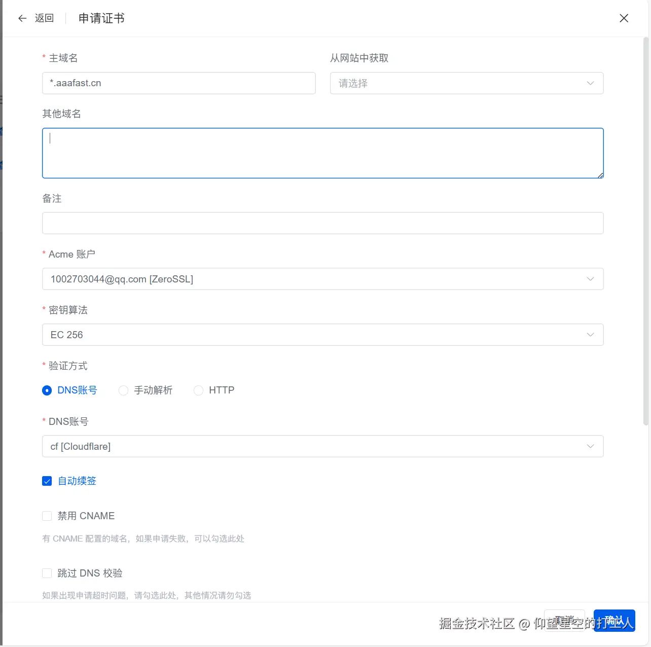Focus the 备注 input field

tap(322, 223)
